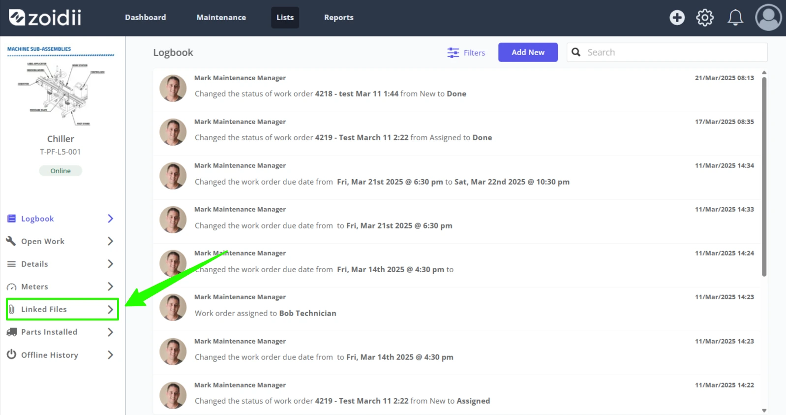Click the Logbook book icon
Image resolution: width=786 pixels, height=415 pixels.
[x=11, y=219]
